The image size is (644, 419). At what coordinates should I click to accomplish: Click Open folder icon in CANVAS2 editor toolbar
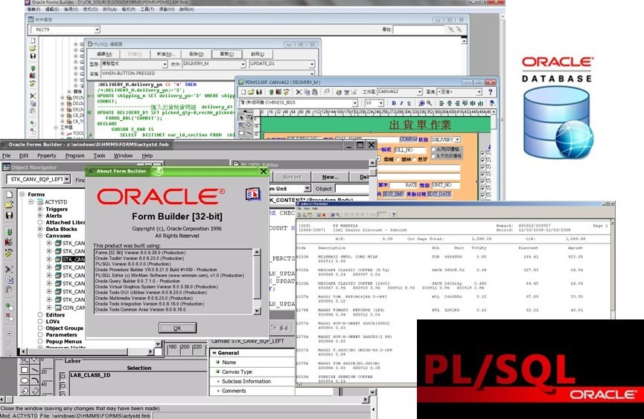[251, 92]
